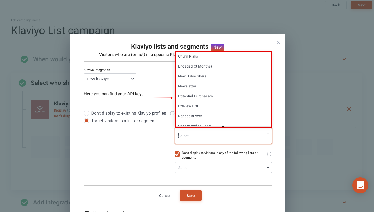This screenshot has width=374, height=212.
Task: Click the Klaviyo logo thumbnail
Action: (40, 109)
